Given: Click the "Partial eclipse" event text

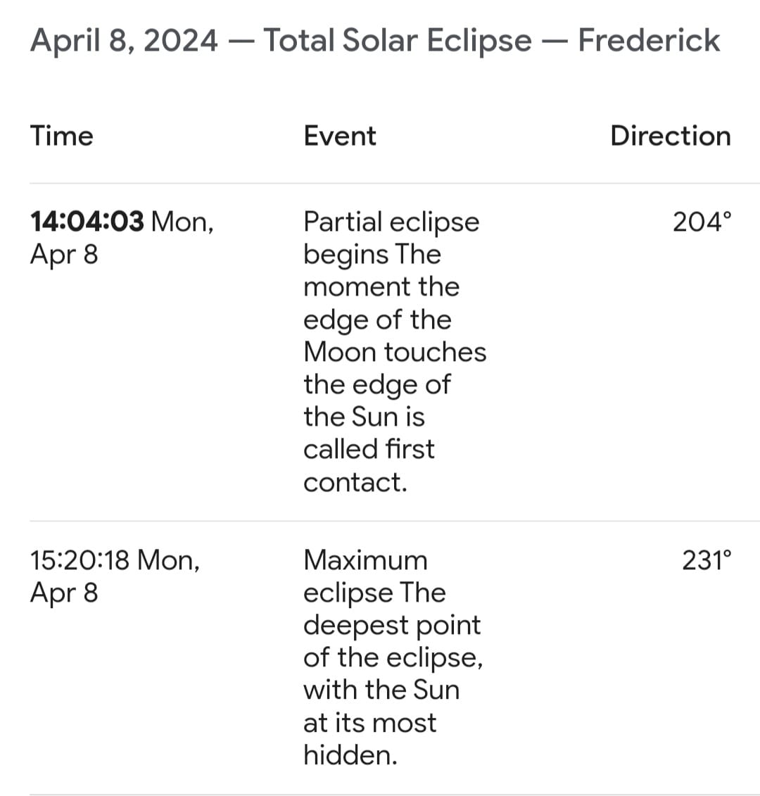Looking at the screenshot, I should click(x=391, y=222).
